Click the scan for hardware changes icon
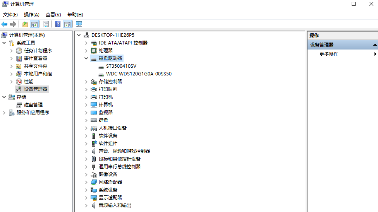 tap(79, 24)
